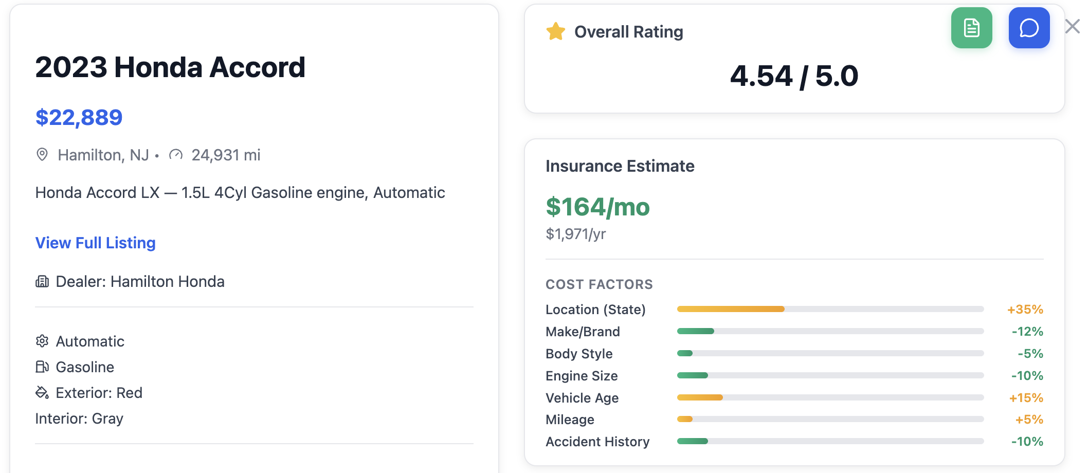Click the Dealer: Hamilton Honda text
The height and width of the screenshot is (473, 1088).
[x=140, y=281]
